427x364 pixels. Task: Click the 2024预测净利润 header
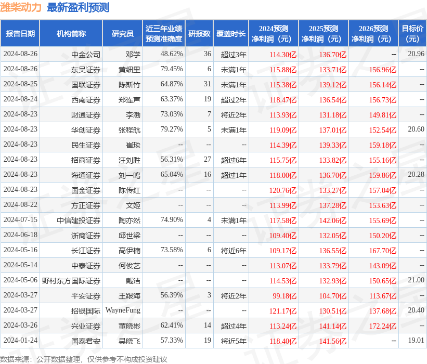point(274,33)
